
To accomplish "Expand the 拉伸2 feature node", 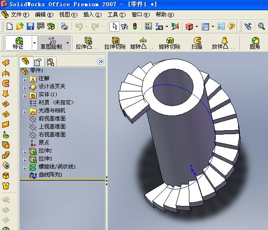I will coord(25,152).
